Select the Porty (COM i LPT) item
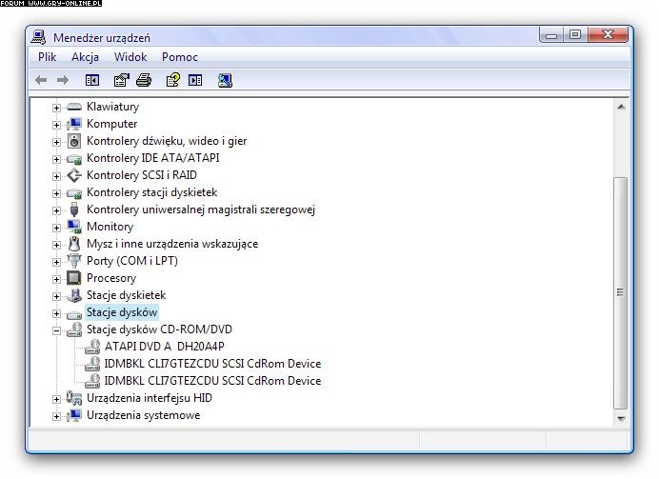The width and height of the screenshot is (659, 479). pyautogui.click(x=131, y=261)
